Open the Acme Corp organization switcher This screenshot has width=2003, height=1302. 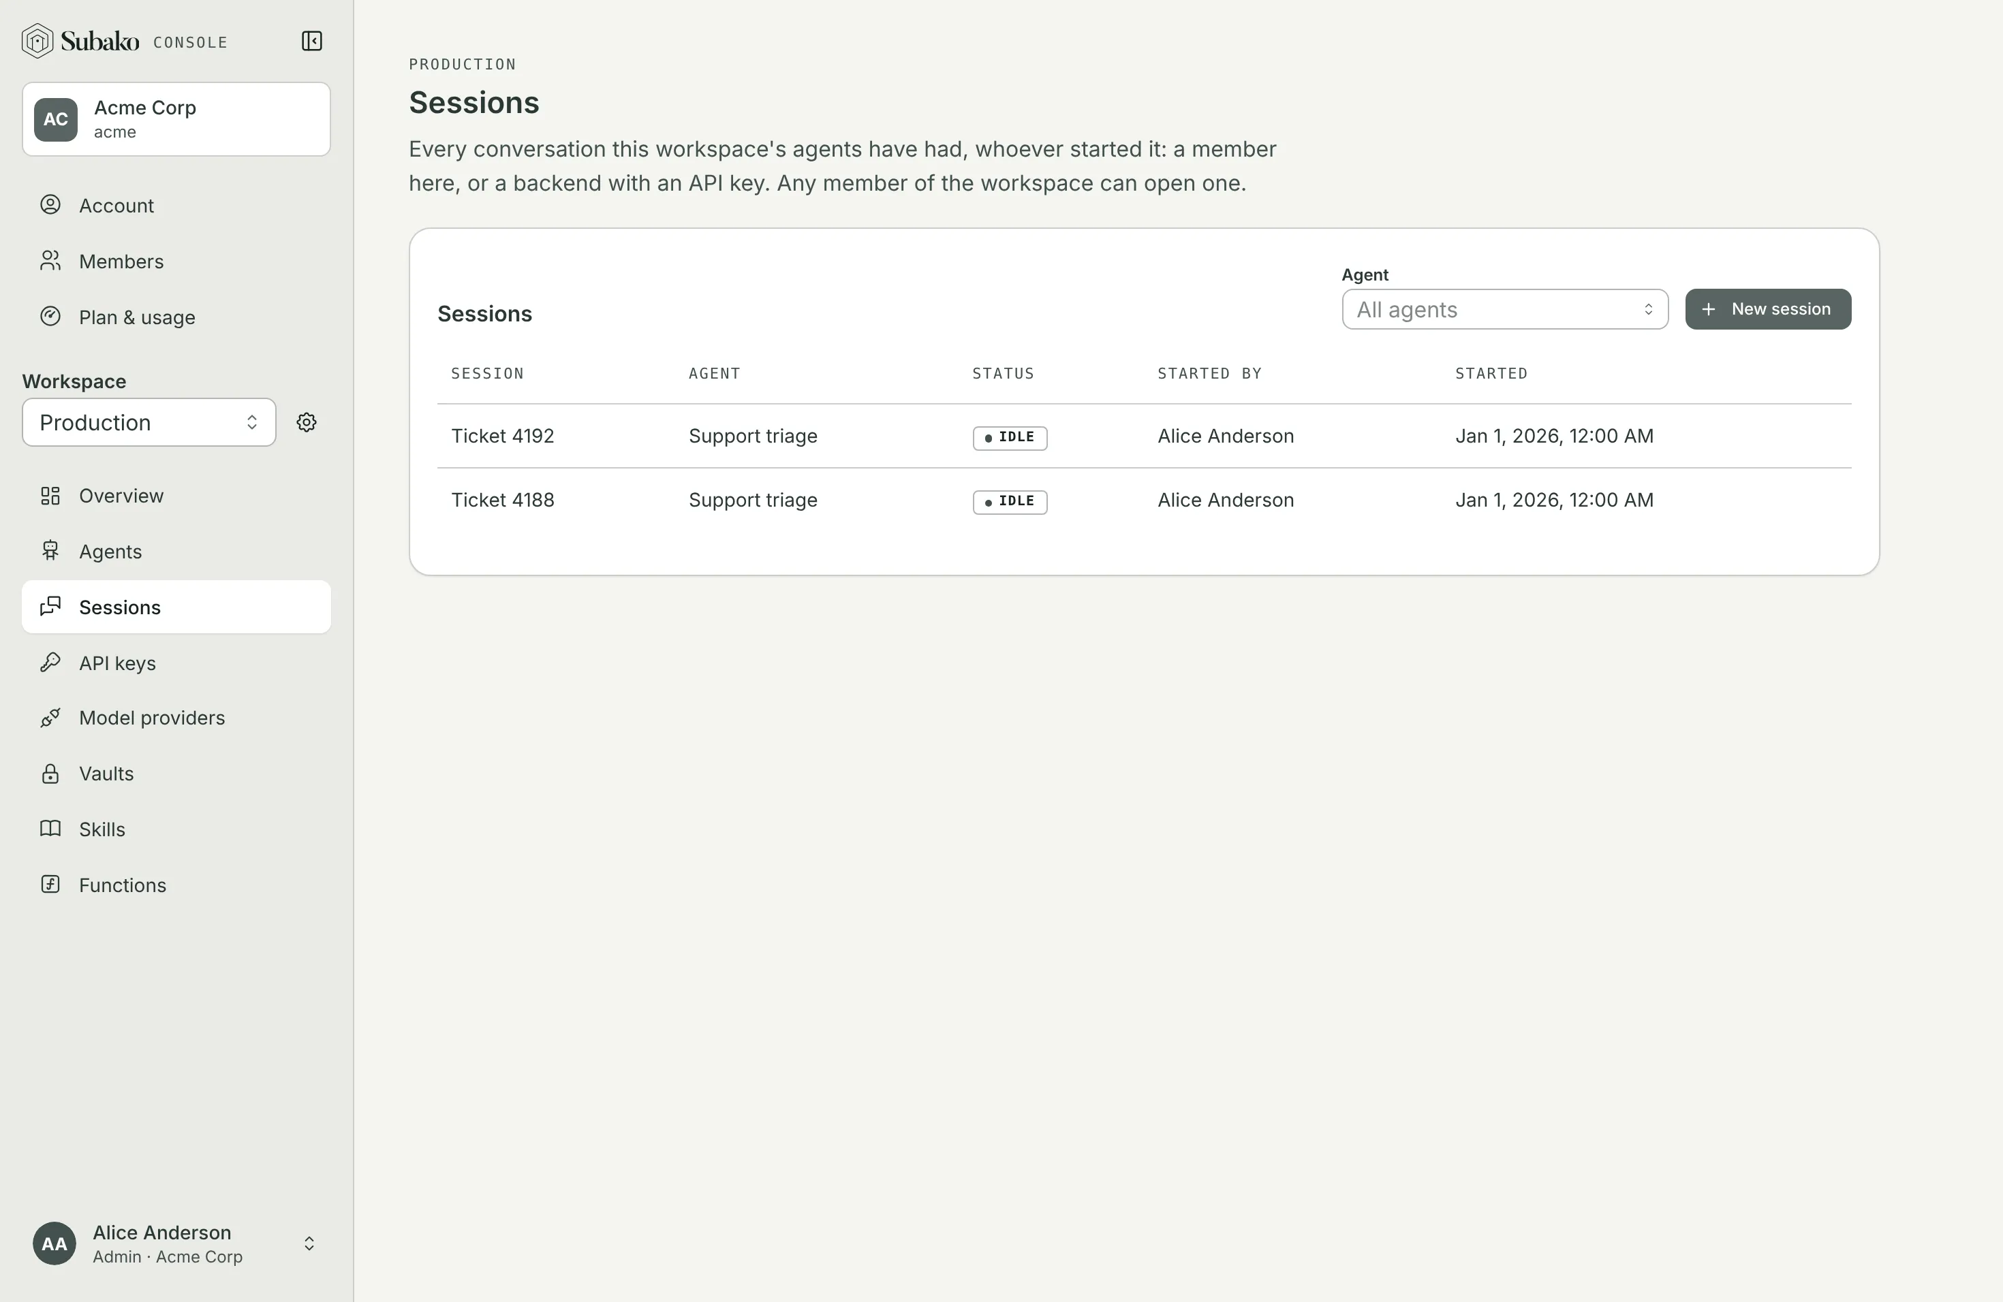point(176,119)
